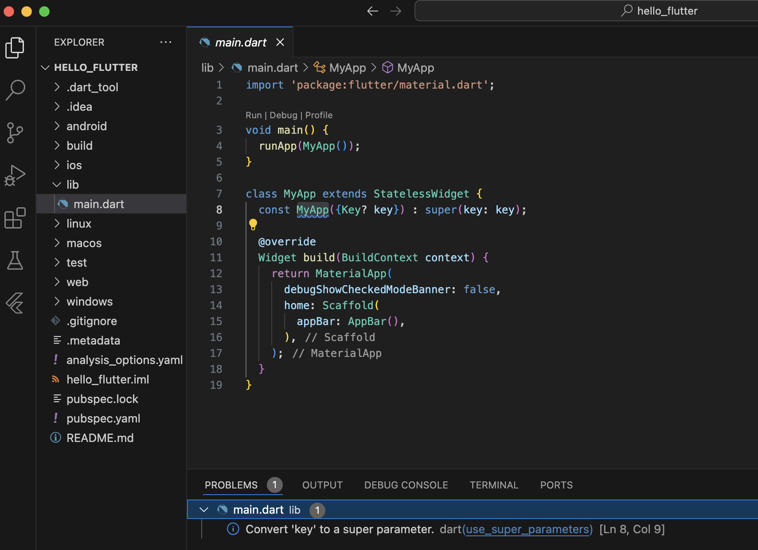The width and height of the screenshot is (758, 550).
Task: Open the README.md file
Action: click(x=111, y=438)
